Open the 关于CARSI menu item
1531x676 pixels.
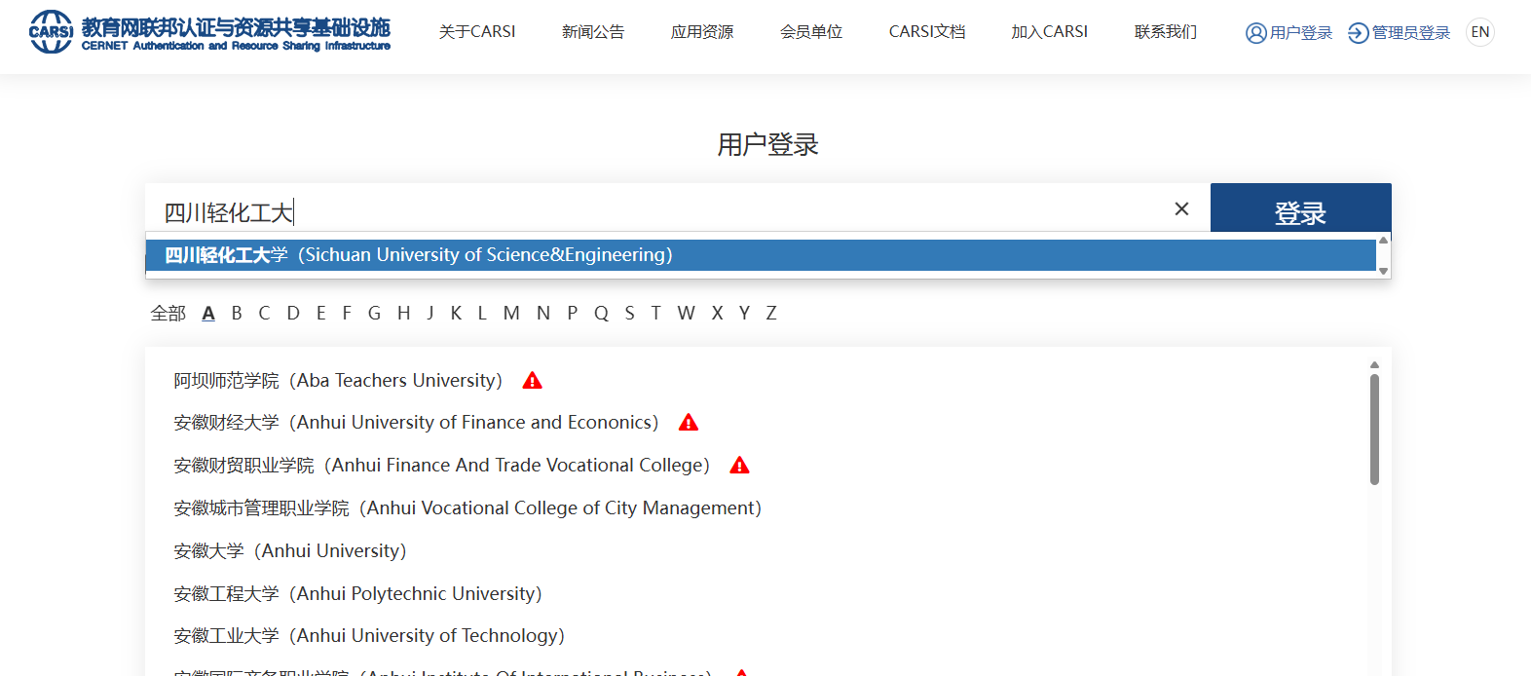click(477, 32)
